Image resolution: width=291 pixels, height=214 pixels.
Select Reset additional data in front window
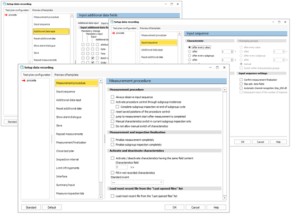click(69, 108)
